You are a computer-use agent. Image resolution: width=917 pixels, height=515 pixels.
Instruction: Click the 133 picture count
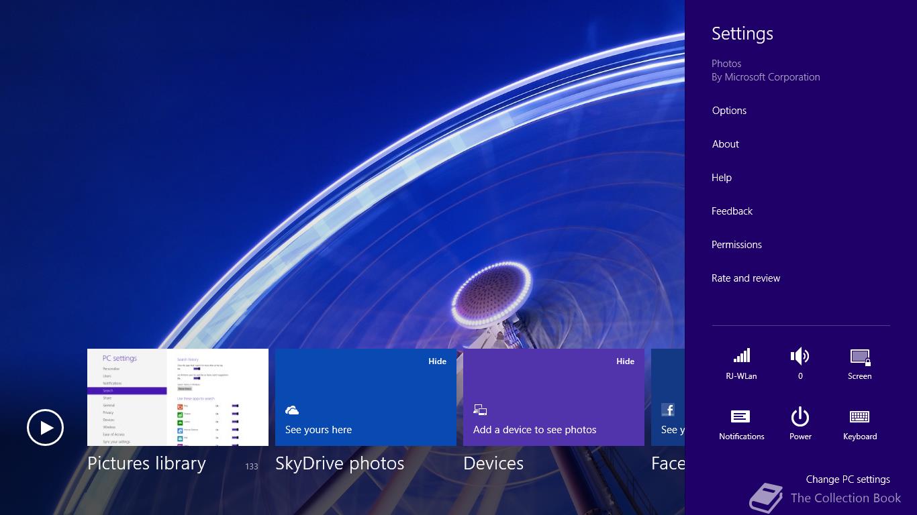coord(252,467)
